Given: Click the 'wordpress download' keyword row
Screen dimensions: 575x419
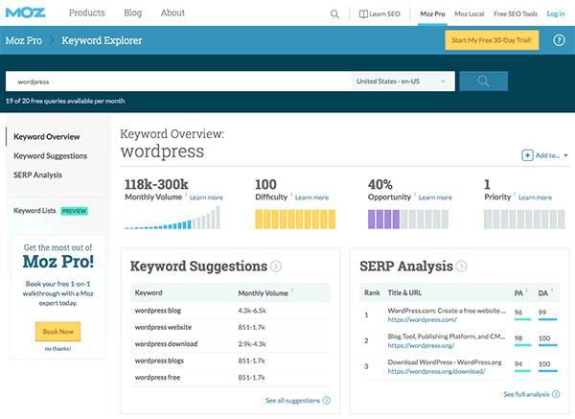Looking at the screenshot, I should coord(230,344).
